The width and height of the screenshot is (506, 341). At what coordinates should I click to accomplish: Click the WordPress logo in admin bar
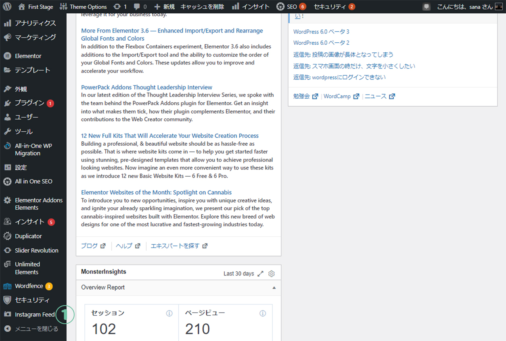8,6
